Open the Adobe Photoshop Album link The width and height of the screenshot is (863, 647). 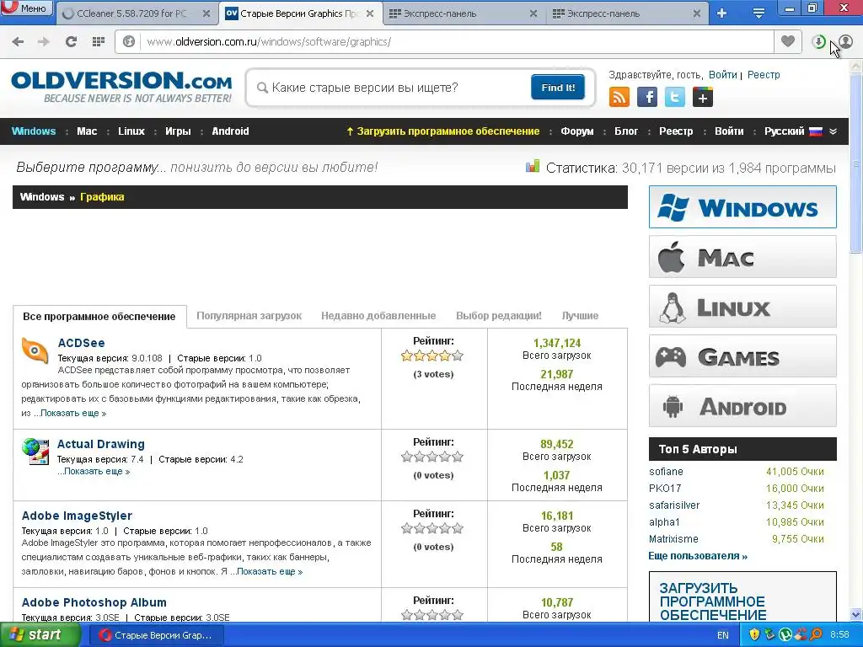point(94,602)
